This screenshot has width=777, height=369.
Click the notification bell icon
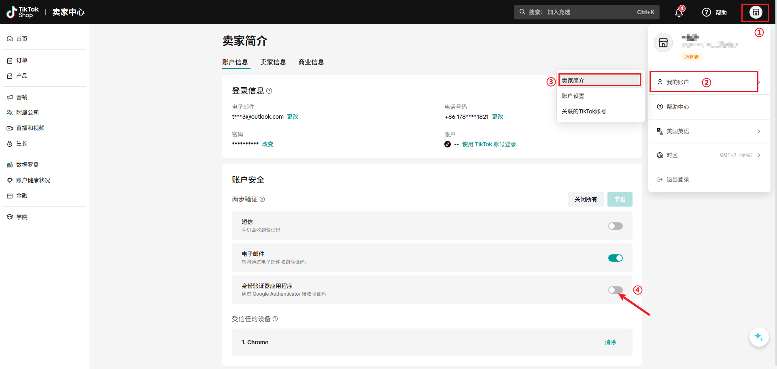[x=679, y=13]
